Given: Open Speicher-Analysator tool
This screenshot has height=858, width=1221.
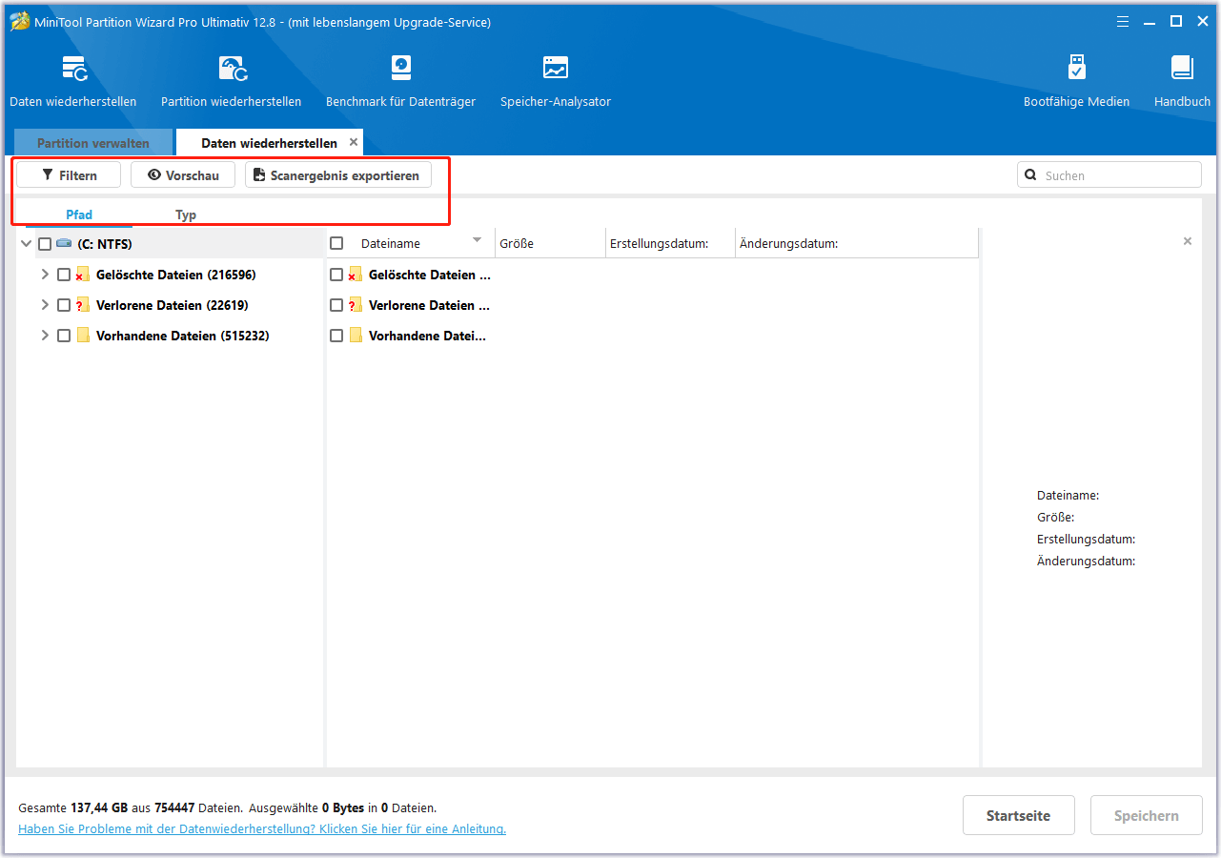Looking at the screenshot, I should coord(556,81).
